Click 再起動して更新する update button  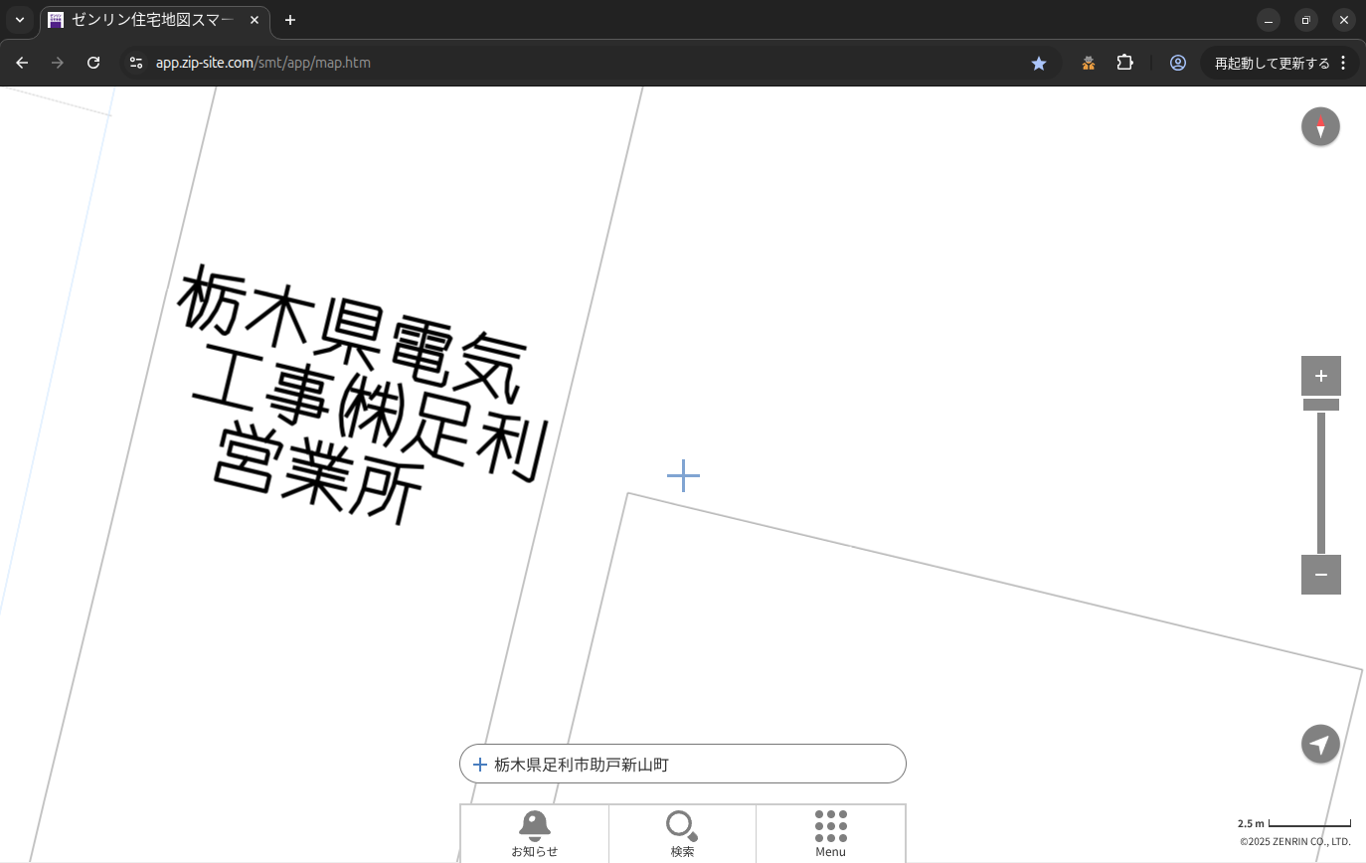(1272, 63)
